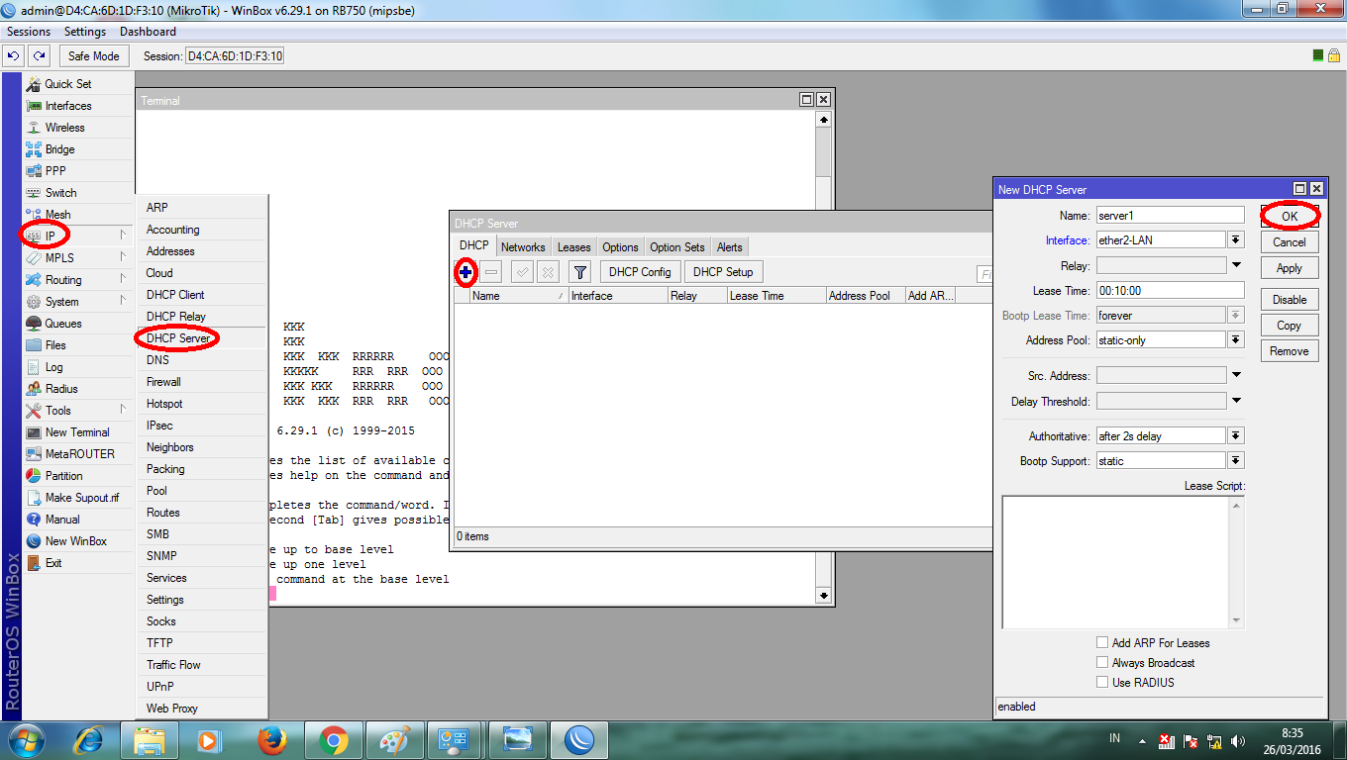1347x760 pixels.
Task: Add a new DHCP server with plus icon
Action: pyautogui.click(x=466, y=272)
